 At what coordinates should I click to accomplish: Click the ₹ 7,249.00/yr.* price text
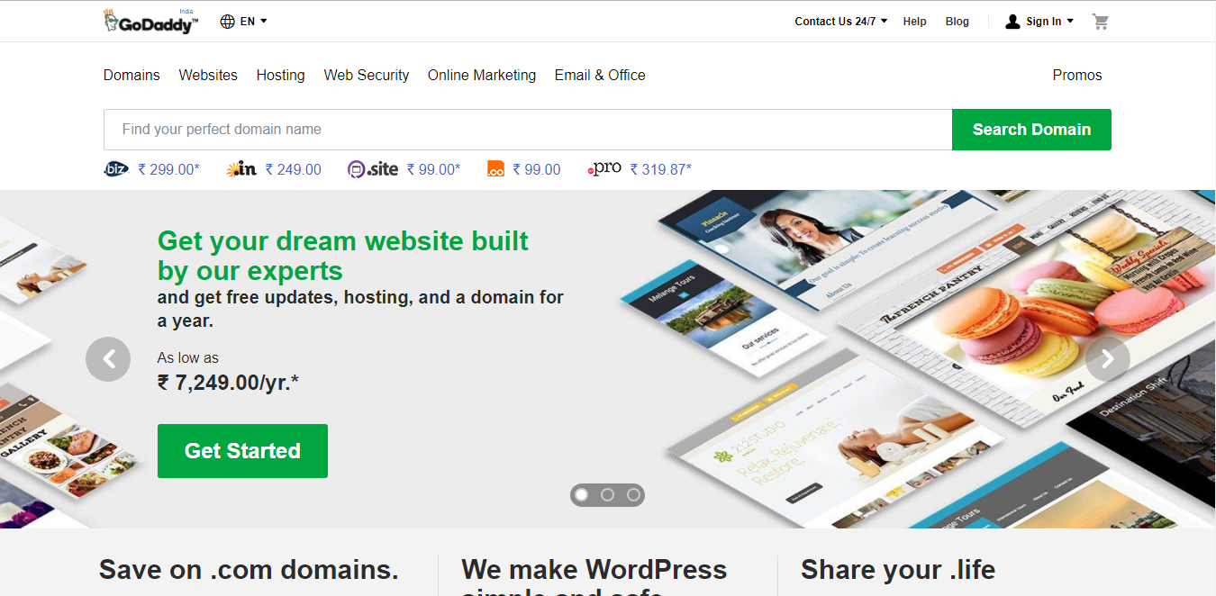[x=228, y=383]
